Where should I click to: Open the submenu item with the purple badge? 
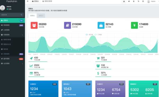pos(12,54)
